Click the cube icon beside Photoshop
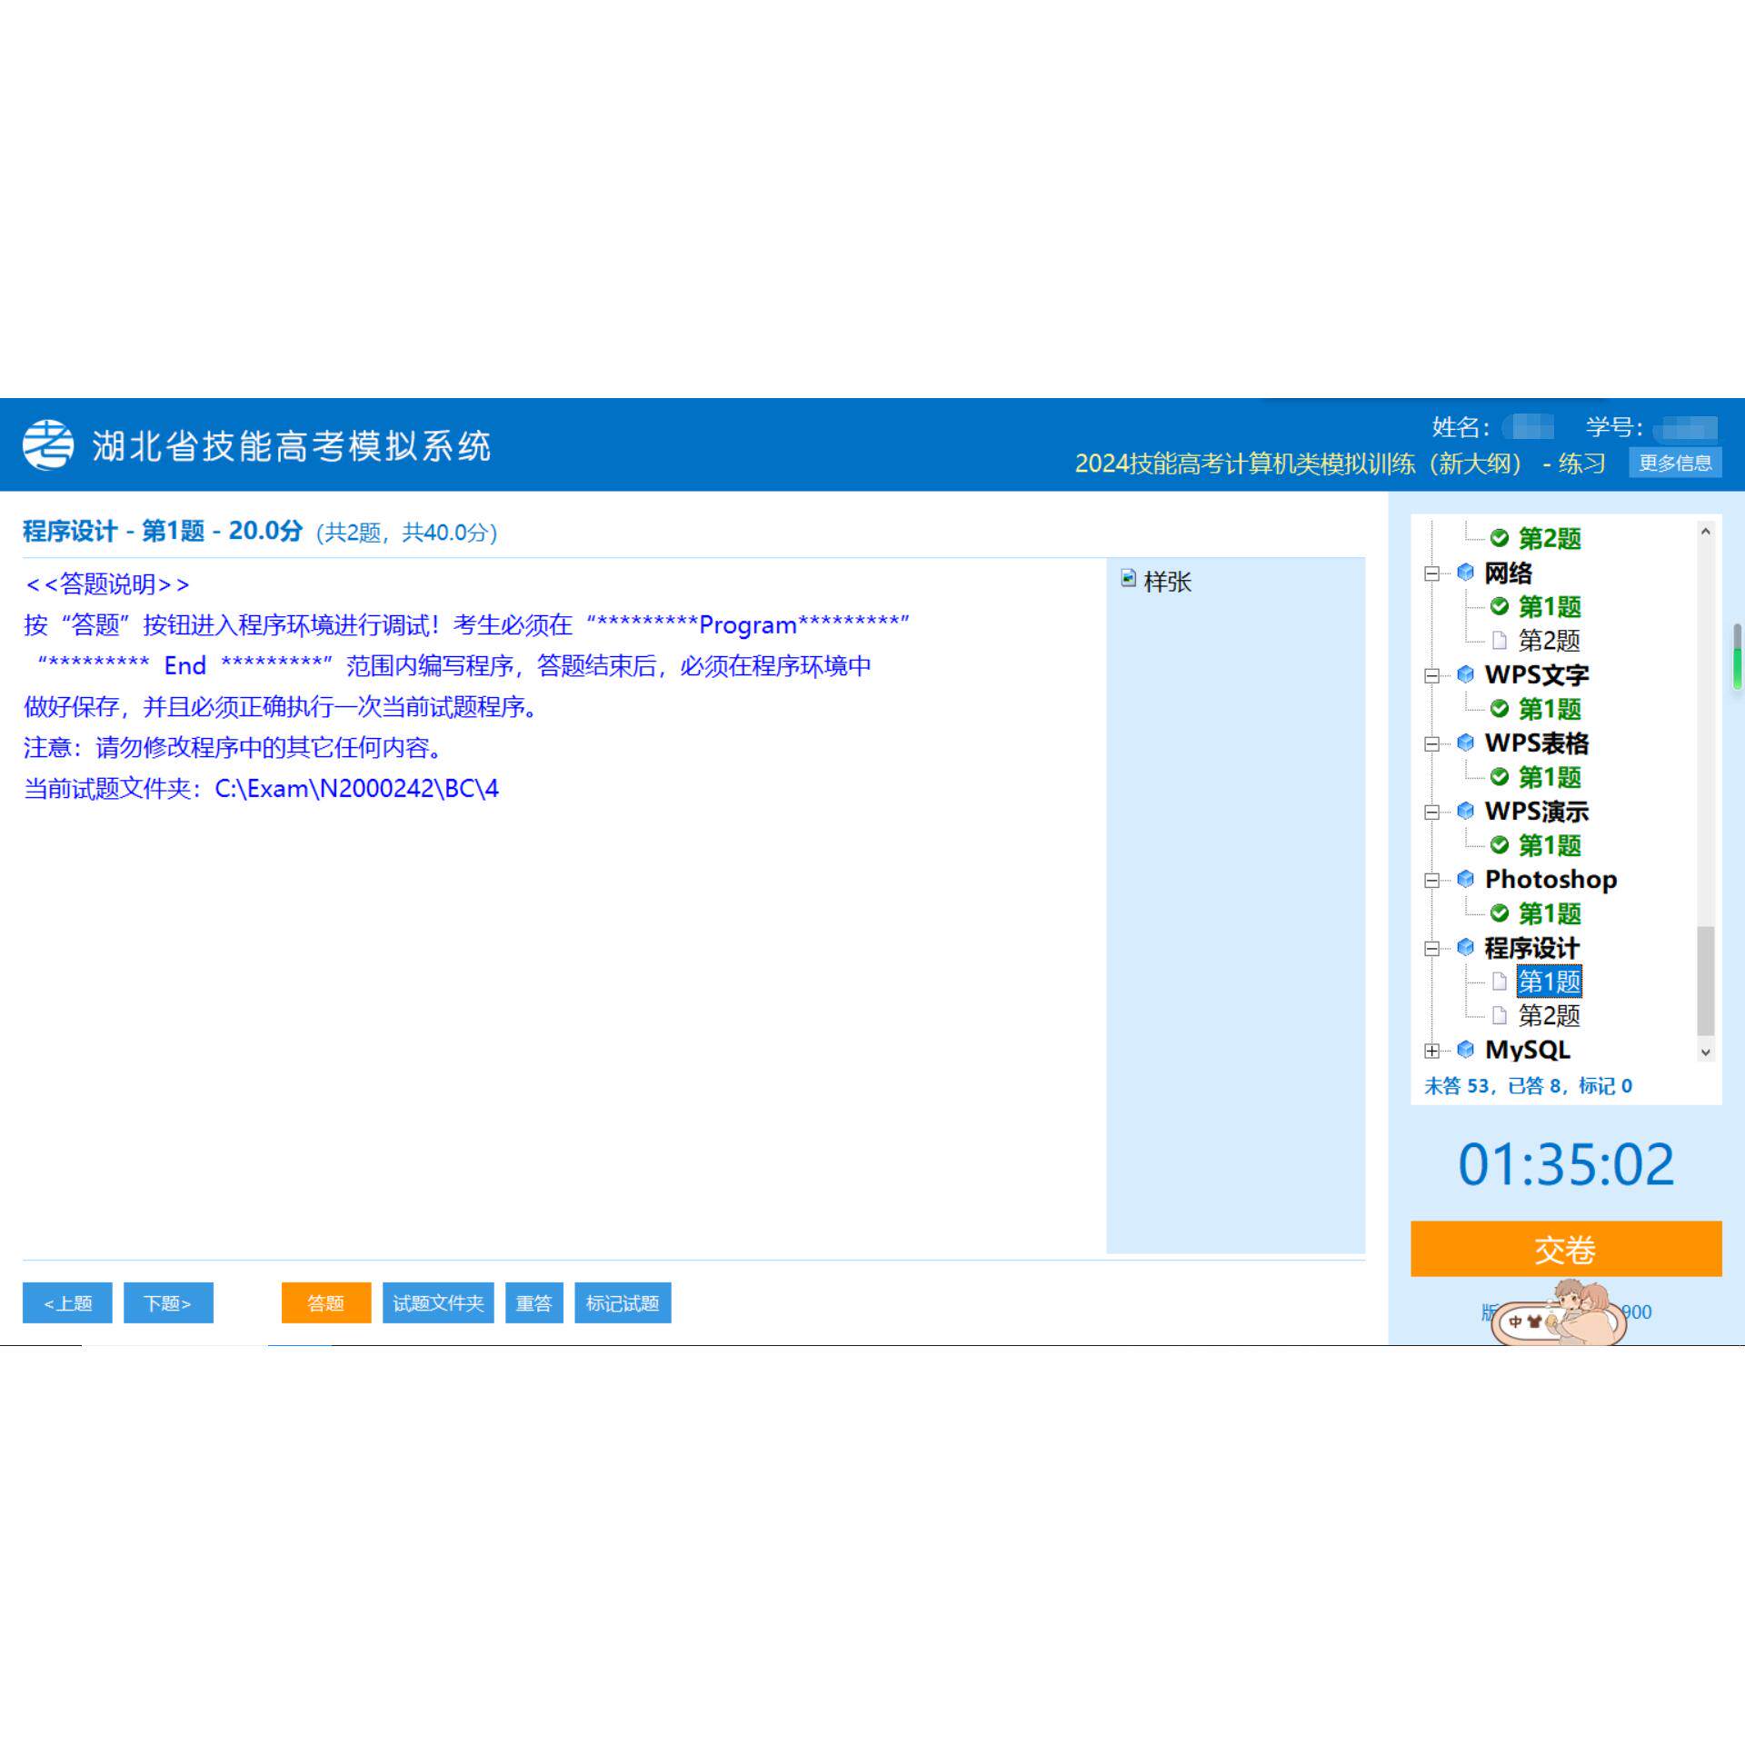1745x1745 pixels. click(1465, 878)
